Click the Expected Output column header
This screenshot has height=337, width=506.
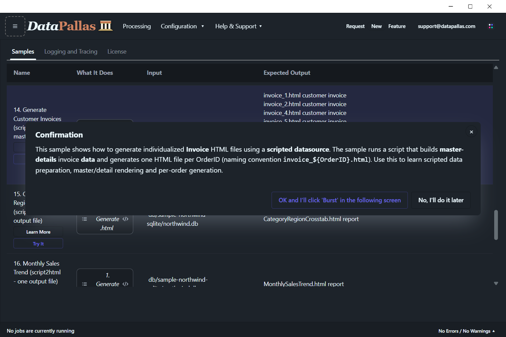tap(287, 73)
